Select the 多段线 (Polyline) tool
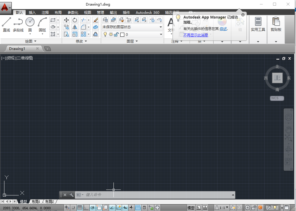296x211 pixels. point(18,21)
